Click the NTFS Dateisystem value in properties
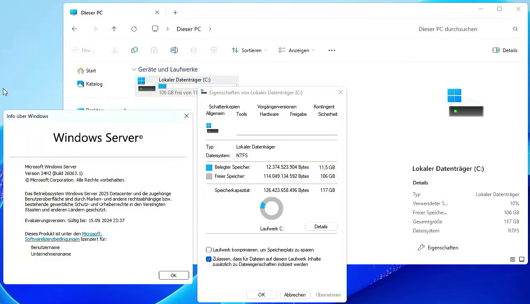Viewport: 530px width, 304px height. click(x=242, y=156)
